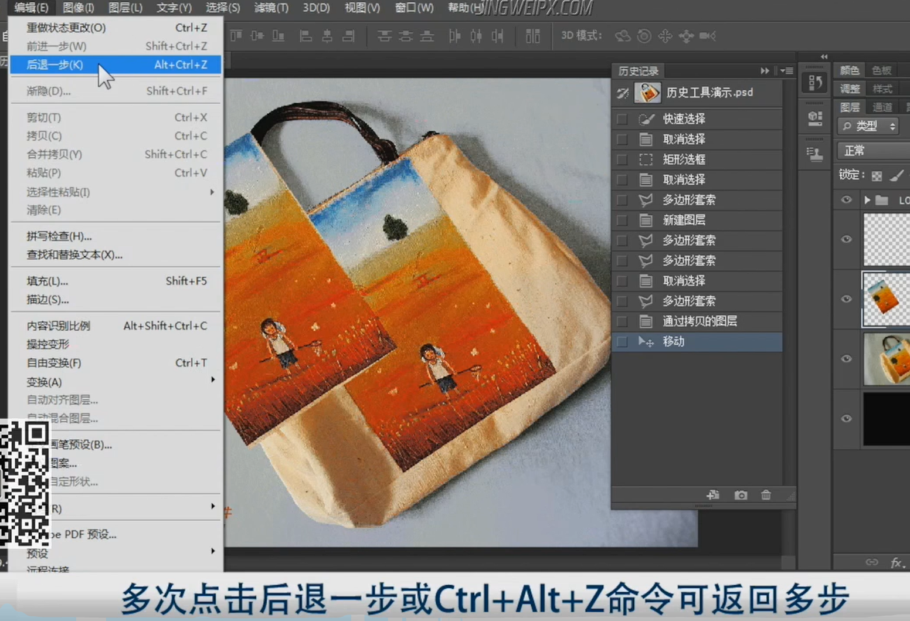
Task: Set history brush source at 移动 state
Action: [x=622, y=341]
